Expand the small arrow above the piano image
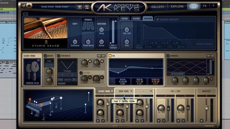The image size is (230, 129). point(26,14)
